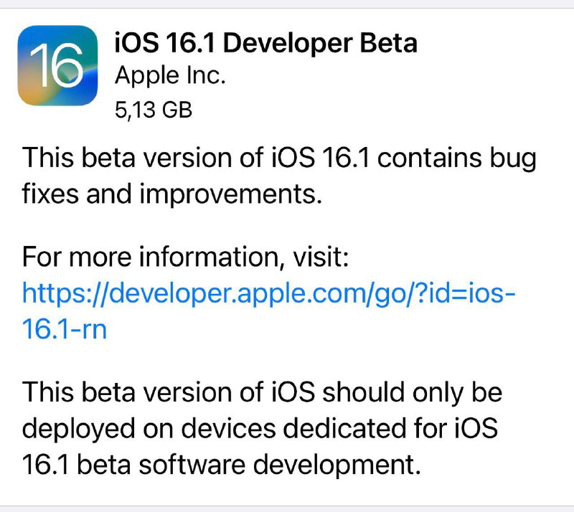Click the word 'dedicated' in the warning paragraph

[x=344, y=428]
